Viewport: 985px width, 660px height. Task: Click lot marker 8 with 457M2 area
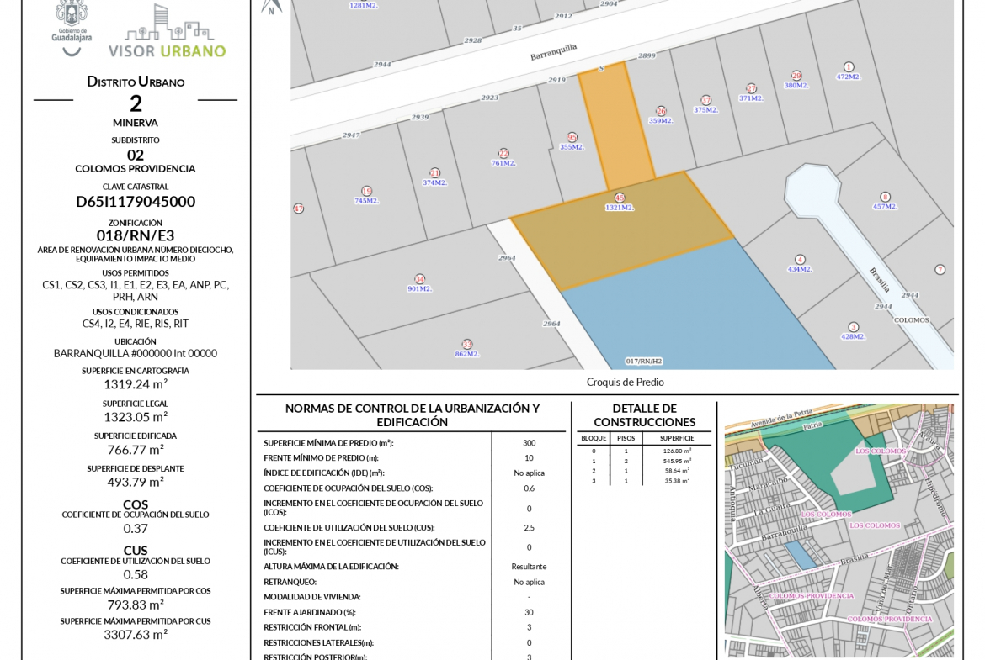[885, 197]
